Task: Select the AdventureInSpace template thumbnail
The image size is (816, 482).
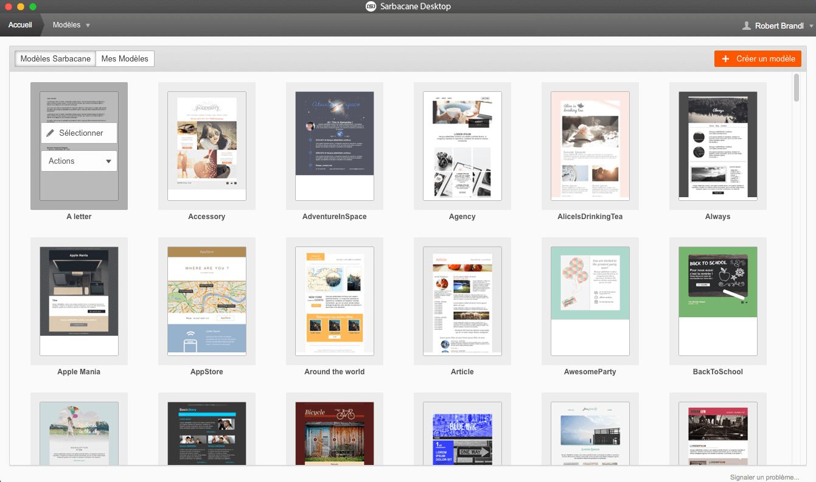Action: pyautogui.click(x=335, y=146)
